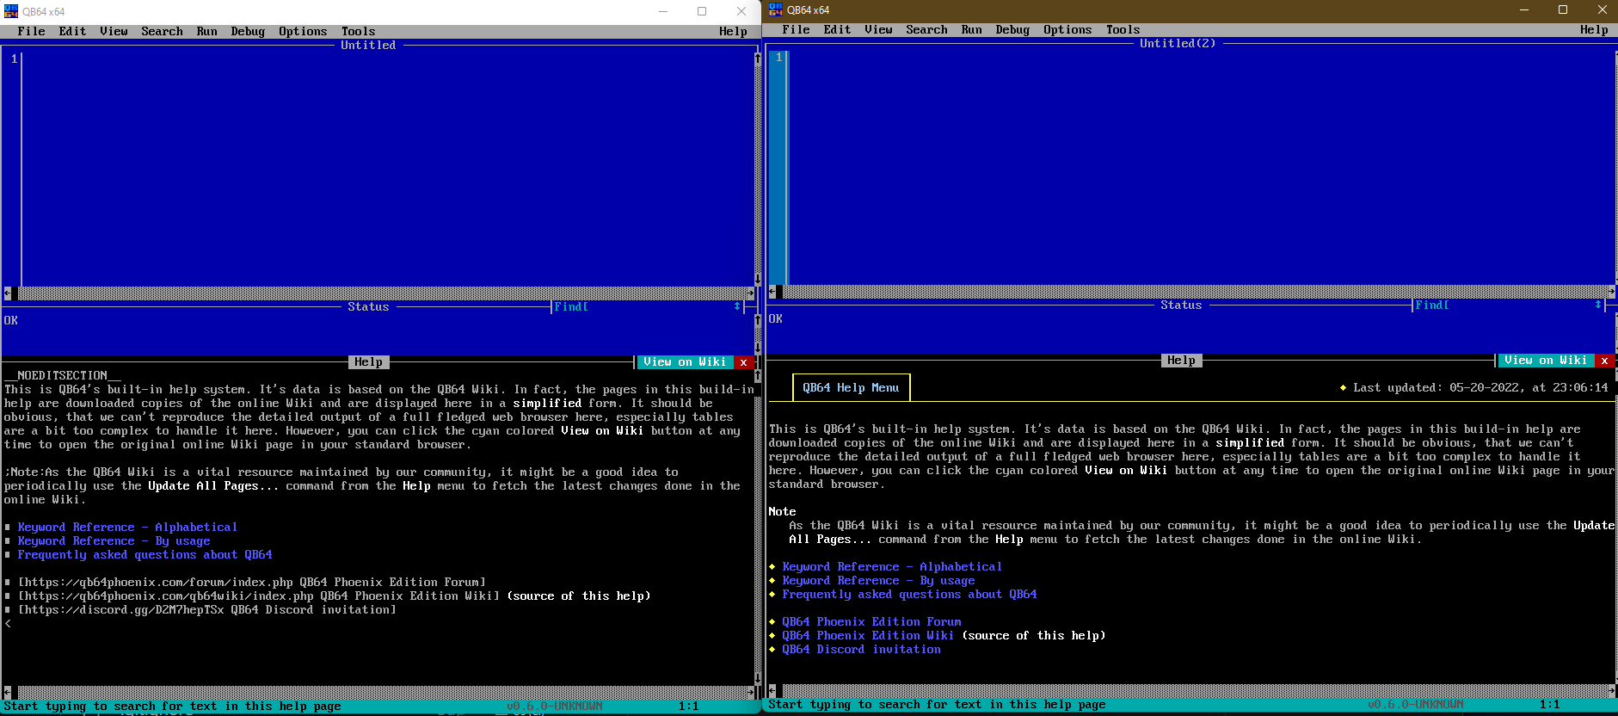Open QB64 Discord invitation link
Screen dimensions: 1618x716
[x=862, y=650]
